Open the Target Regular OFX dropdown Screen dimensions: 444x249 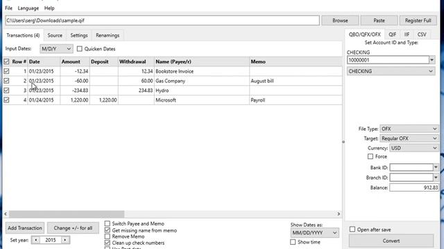409,138
